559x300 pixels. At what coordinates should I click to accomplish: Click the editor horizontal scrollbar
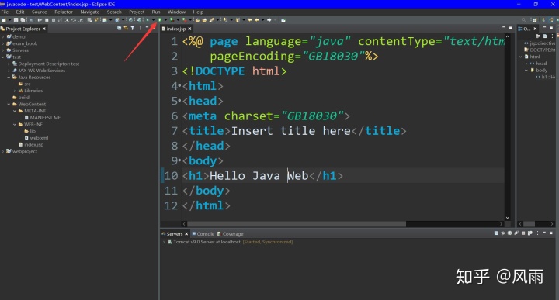click(x=297, y=224)
